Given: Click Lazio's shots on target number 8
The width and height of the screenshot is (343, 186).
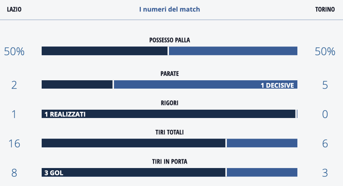Looking at the screenshot, I should [x=14, y=173].
